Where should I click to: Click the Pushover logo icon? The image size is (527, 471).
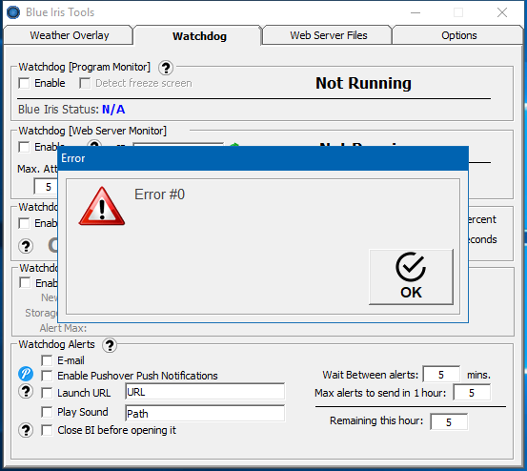pos(26,374)
